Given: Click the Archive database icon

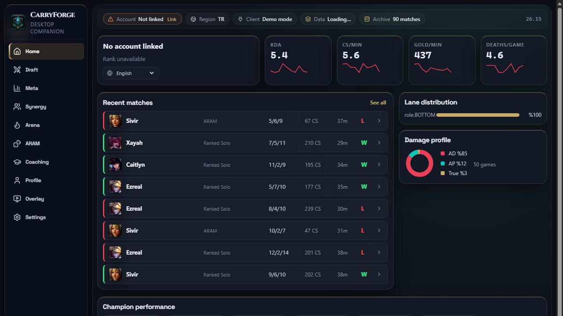Looking at the screenshot, I should coord(367,19).
